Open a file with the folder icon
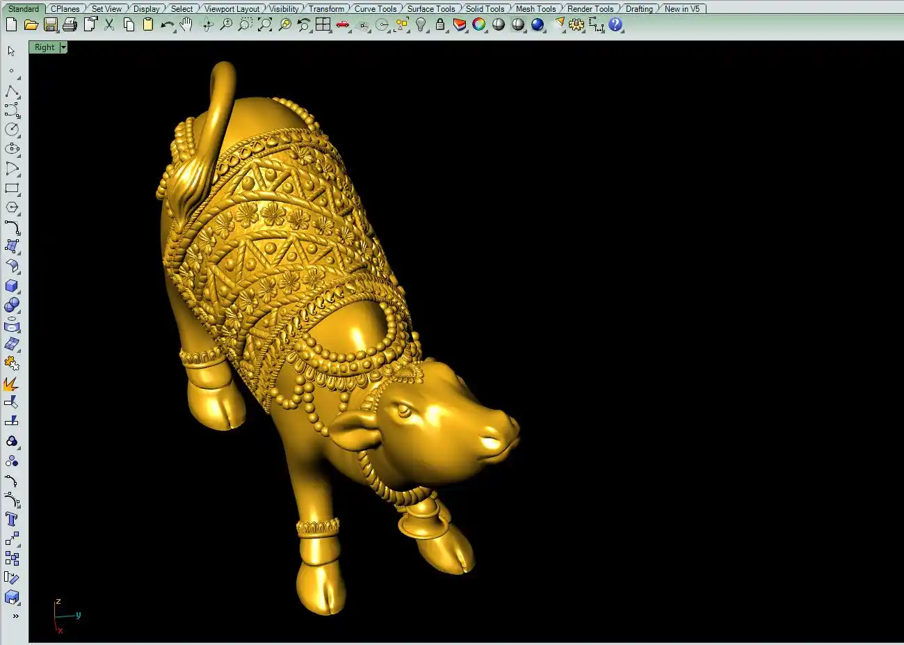This screenshot has width=904, height=645. (x=31, y=25)
